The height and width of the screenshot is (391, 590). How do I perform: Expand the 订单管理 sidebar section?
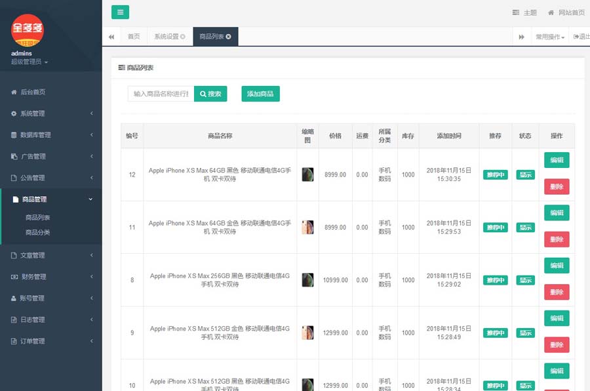pyautogui.click(x=51, y=341)
